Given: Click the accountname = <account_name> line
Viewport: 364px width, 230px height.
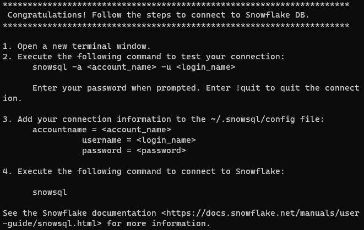Looking at the screenshot, I should 102,130.
